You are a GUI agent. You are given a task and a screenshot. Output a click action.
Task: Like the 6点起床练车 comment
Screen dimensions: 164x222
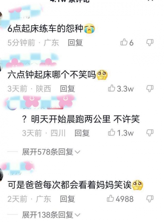click(127, 42)
